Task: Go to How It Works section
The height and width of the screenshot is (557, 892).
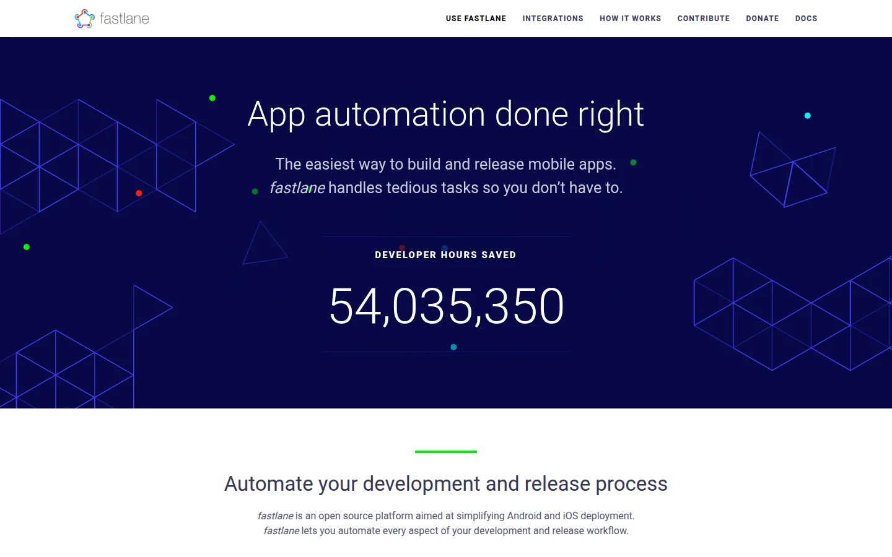Action: [630, 19]
